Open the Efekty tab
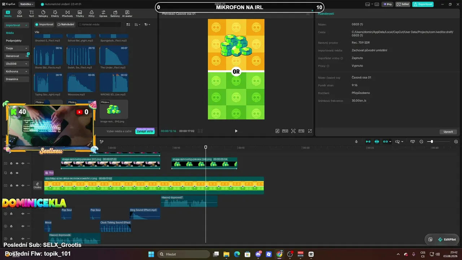The height and width of the screenshot is (260, 462). [55, 14]
